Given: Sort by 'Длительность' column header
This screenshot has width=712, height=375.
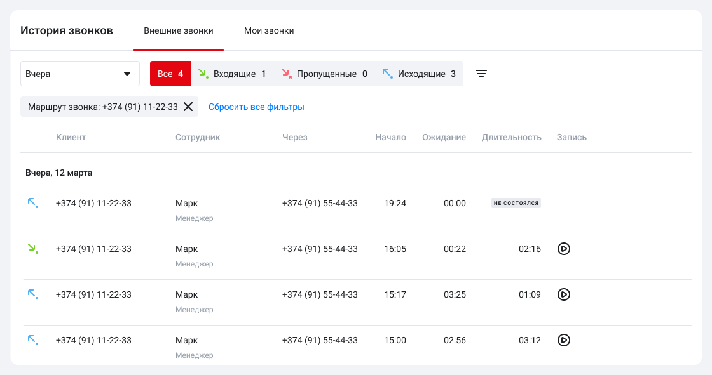Looking at the screenshot, I should point(511,137).
